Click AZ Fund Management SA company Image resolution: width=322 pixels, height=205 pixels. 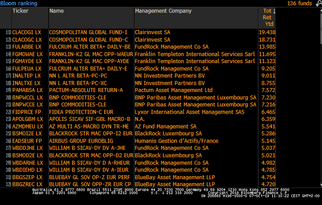(x=166, y=127)
